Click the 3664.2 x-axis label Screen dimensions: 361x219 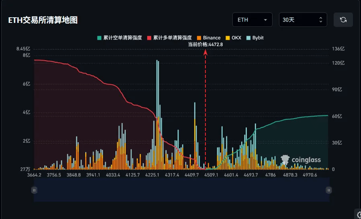(x=34, y=175)
